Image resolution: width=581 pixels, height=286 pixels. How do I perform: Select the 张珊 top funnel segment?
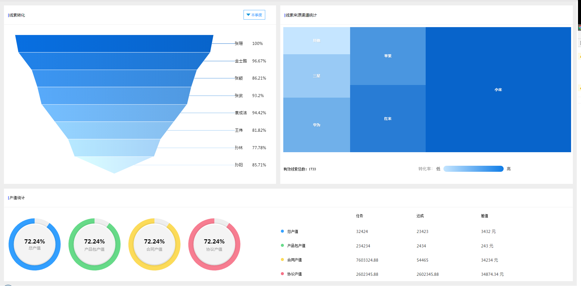point(114,44)
